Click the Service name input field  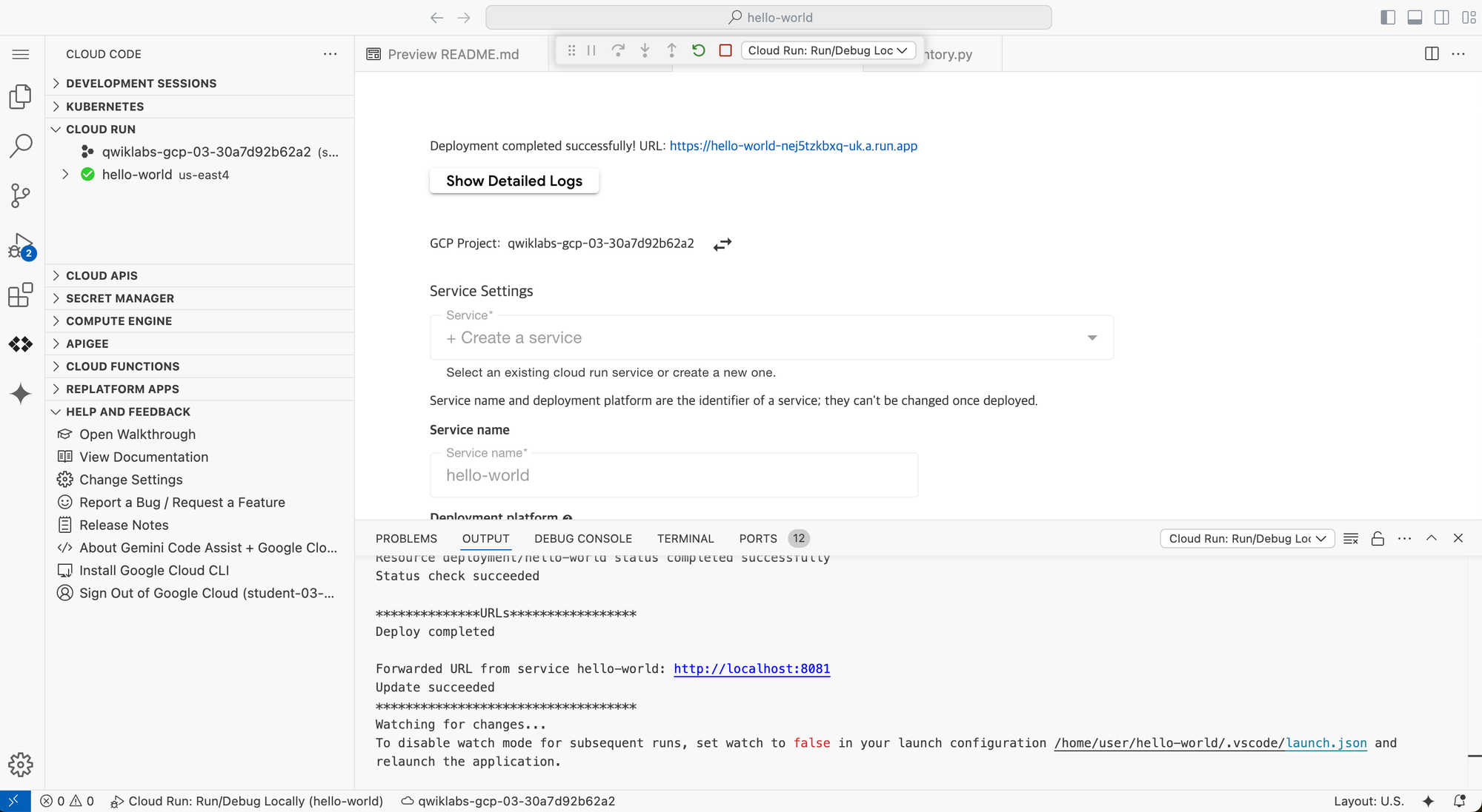673,476
